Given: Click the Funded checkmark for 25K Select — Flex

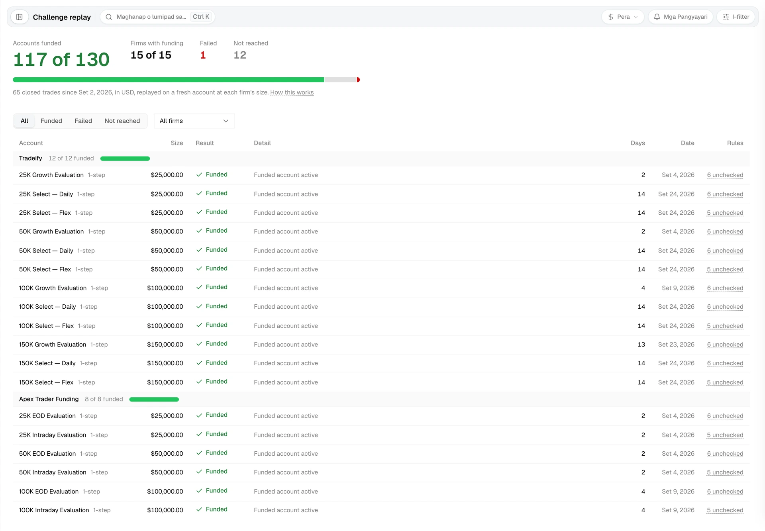Looking at the screenshot, I should [199, 212].
